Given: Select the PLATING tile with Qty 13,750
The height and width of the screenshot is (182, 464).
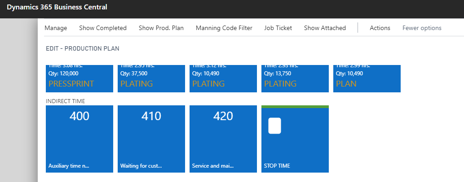Looking at the screenshot, I should coord(295,78).
